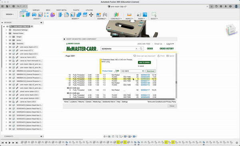Click the Download CAD button
The height and width of the screenshot is (146, 240).
[x=150, y=71]
